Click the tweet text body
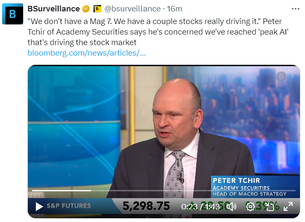This screenshot has width=305, height=222. tap(152, 32)
